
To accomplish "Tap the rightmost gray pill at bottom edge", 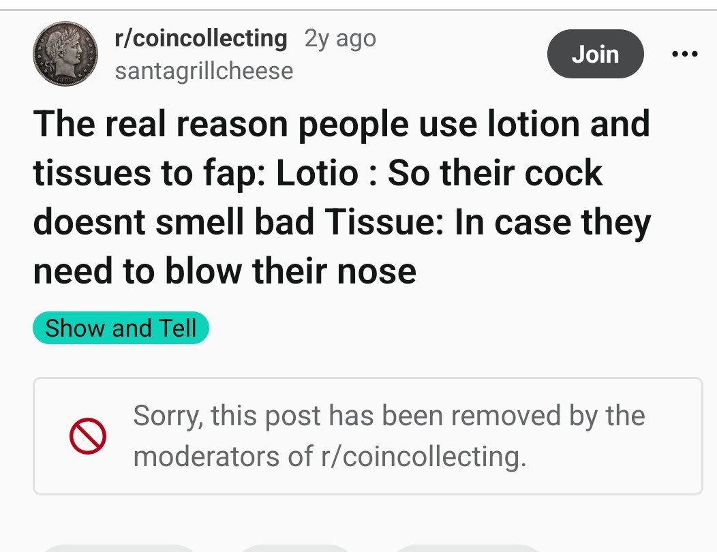I will point(470,548).
